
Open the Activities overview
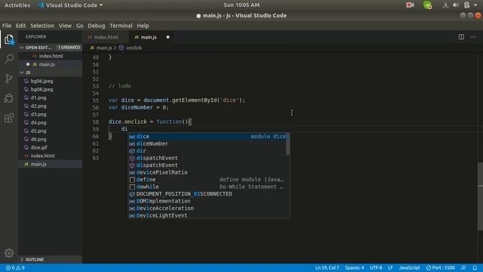coord(17,5)
